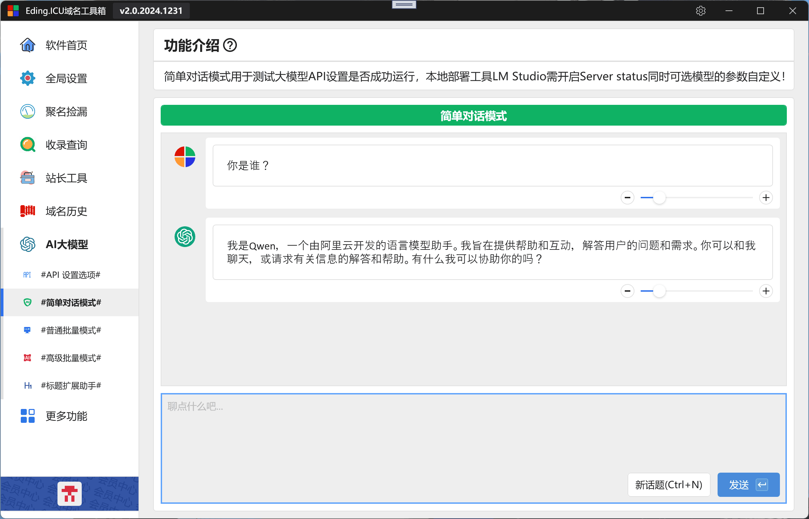Click the slider track under Qwen reply
The height and width of the screenshot is (519, 809).
click(x=696, y=291)
